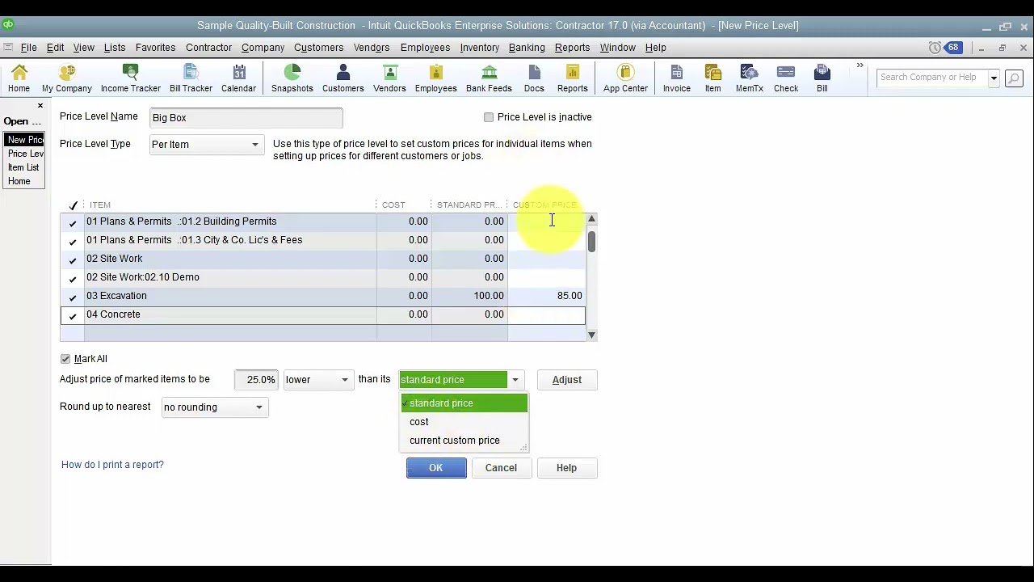Click the Search Company or Help box

click(932, 78)
